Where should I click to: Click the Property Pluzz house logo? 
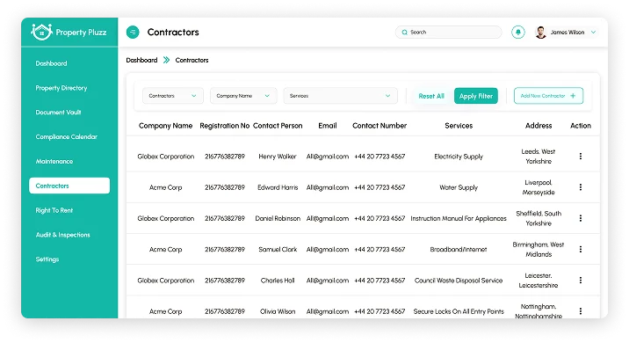(41, 32)
